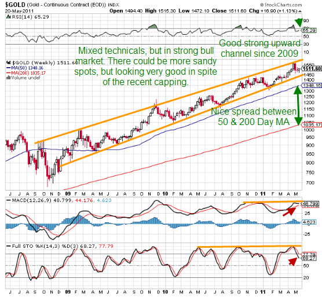
Task: Click the 700 price axis label
Action: [309, 183]
